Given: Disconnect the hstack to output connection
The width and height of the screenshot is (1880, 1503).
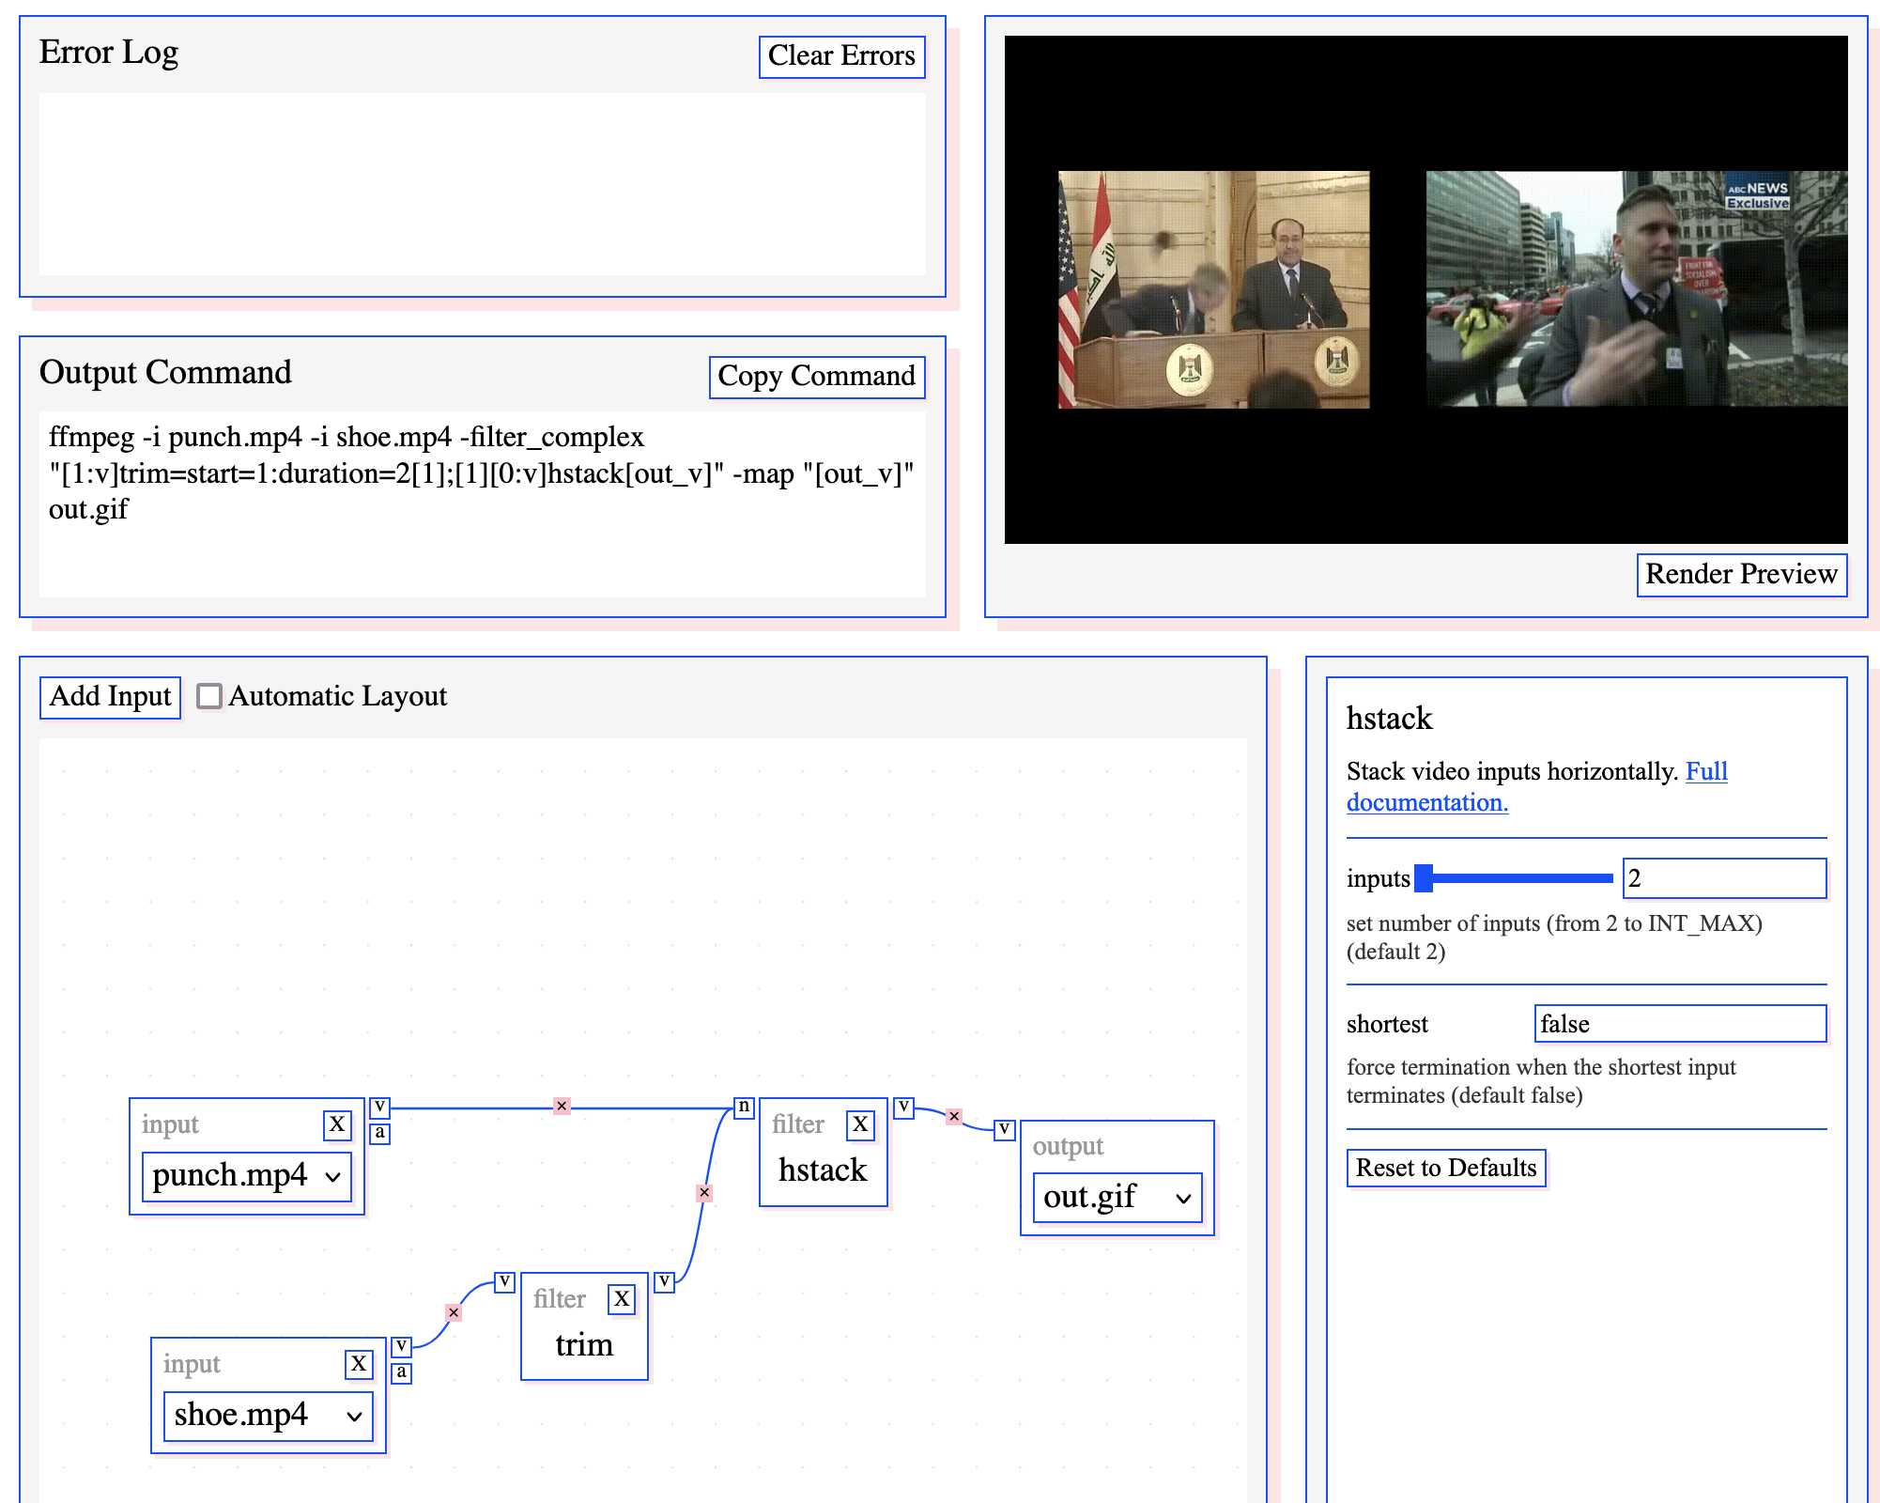Looking at the screenshot, I should tap(953, 1116).
